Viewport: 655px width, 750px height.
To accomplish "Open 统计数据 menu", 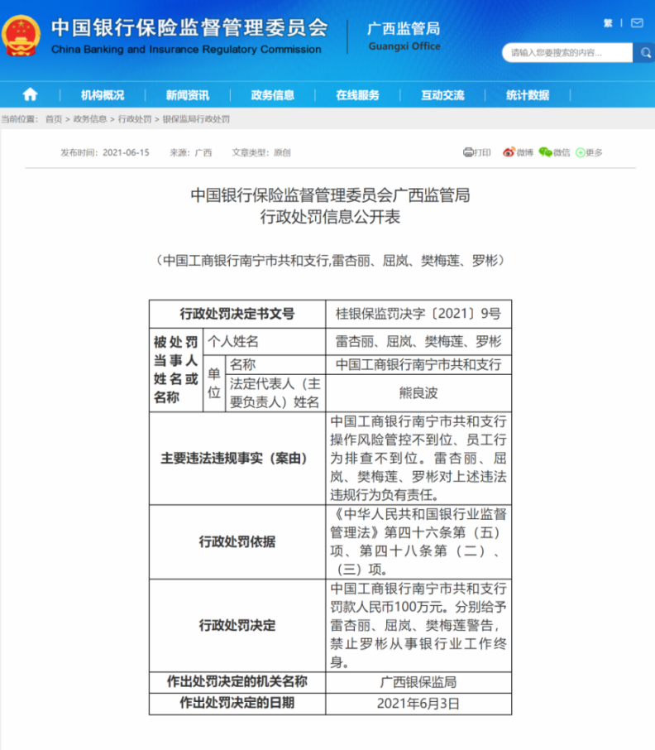I will click(528, 95).
